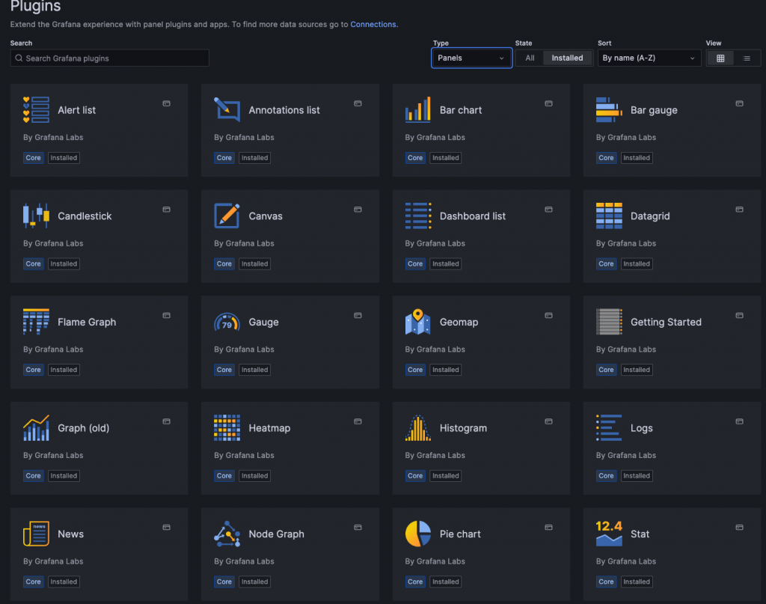Click panel type icon on Heatmap card
The image size is (766, 604).
point(358,421)
